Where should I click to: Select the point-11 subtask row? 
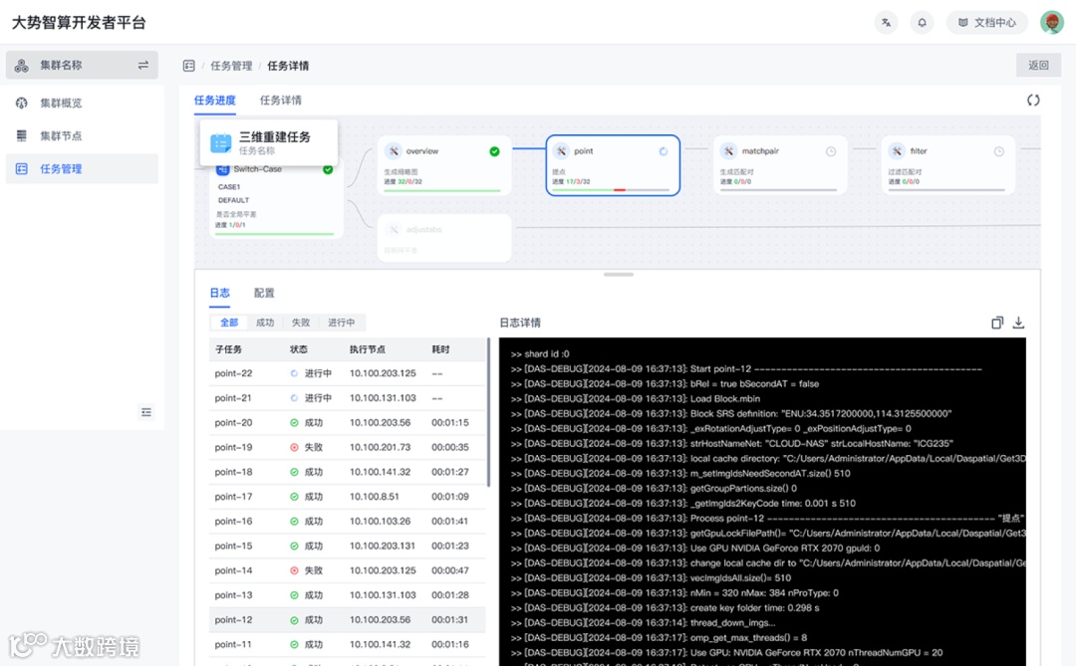pos(348,645)
